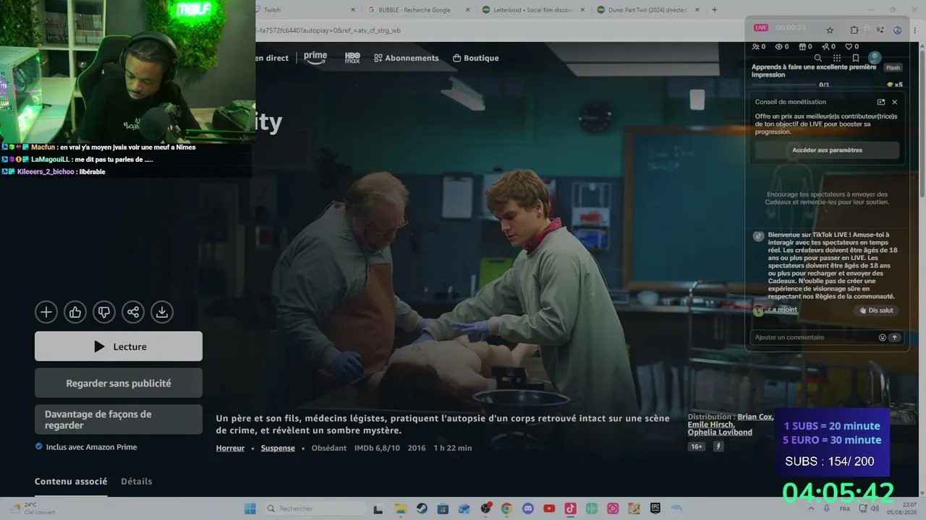
Task: Close the Twitch browser tab
Action: (353, 9)
